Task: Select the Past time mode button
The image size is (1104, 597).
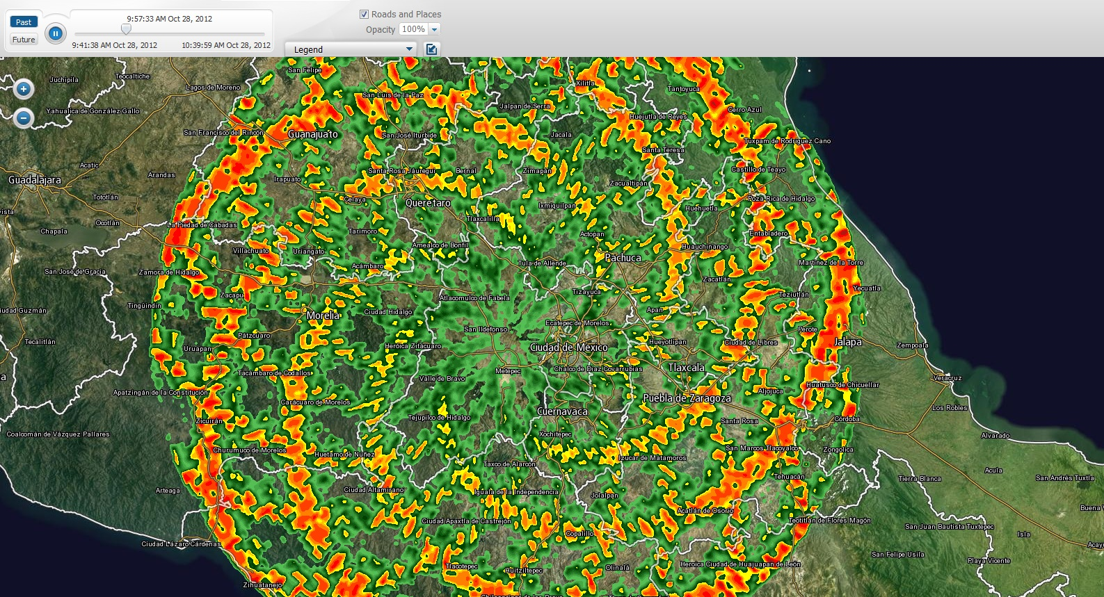Action: 24,22
